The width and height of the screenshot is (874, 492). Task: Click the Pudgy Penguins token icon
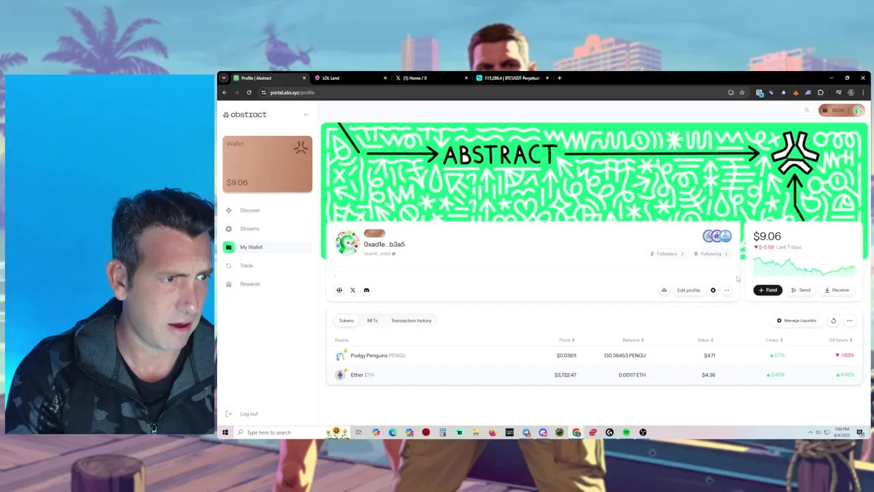340,356
